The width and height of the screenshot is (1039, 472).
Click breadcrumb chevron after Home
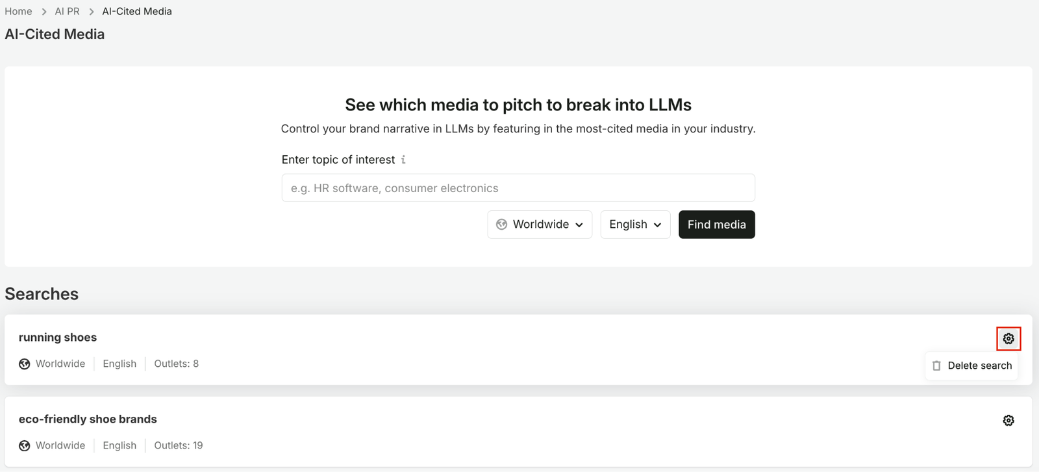(x=44, y=12)
